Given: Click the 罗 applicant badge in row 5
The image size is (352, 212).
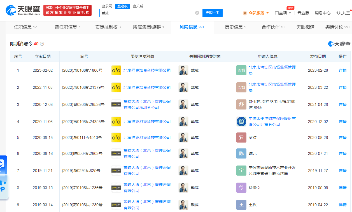Looking at the screenshot, I should (x=241, y=138).
